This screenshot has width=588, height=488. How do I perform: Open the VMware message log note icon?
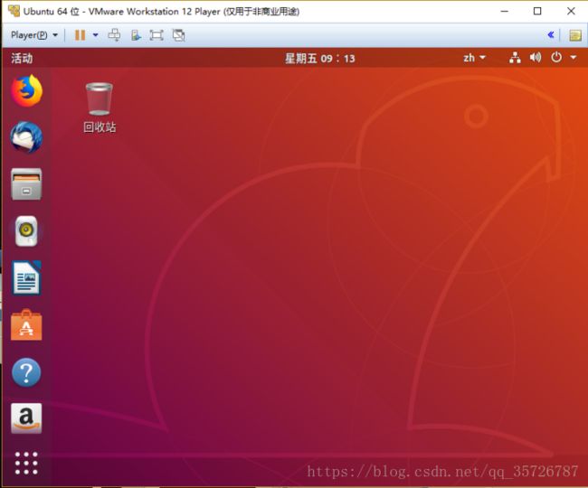click(575, 35)
